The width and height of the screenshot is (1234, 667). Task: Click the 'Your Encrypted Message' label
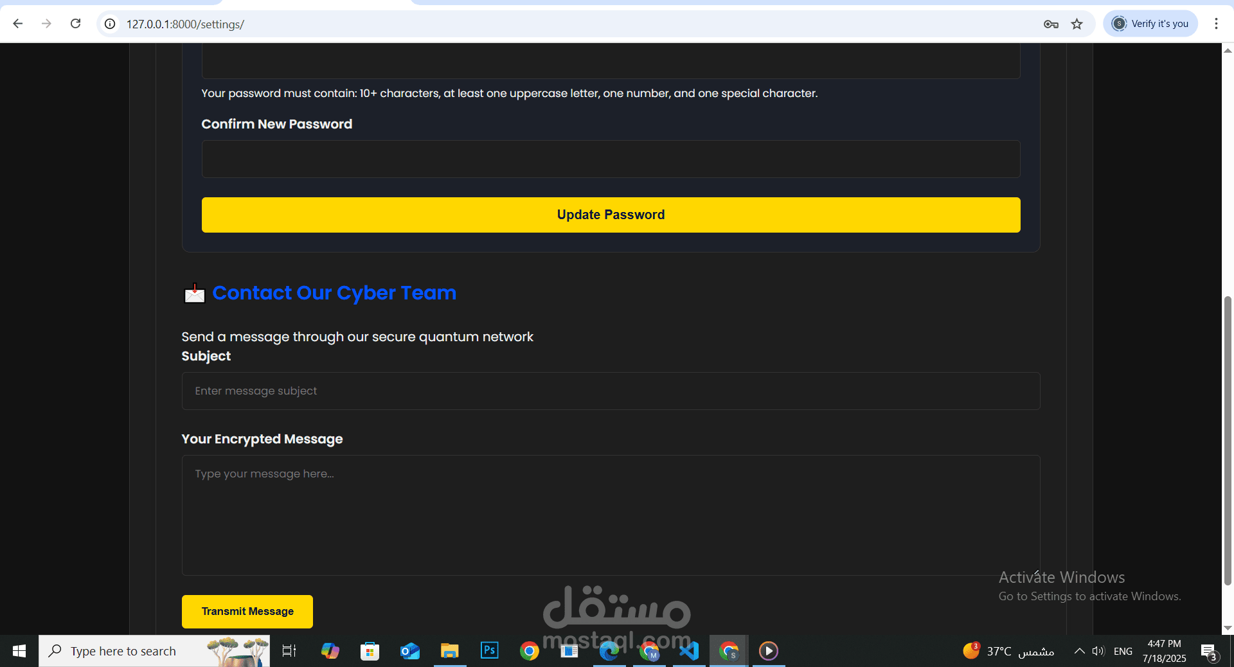pyautogui.click(x=262, y=439)
